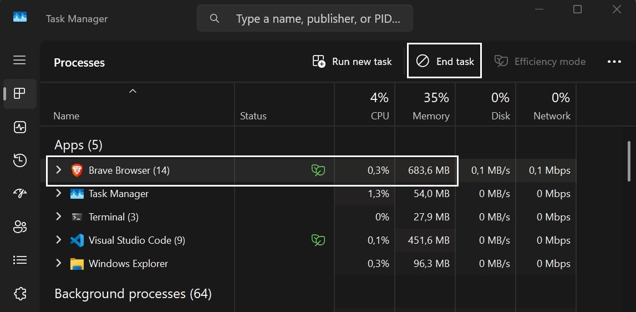The width and height of the screenshot is (636, 312).
Task: Select the Visual Studio Code (9) row name
Action: (x=137, y=240)
